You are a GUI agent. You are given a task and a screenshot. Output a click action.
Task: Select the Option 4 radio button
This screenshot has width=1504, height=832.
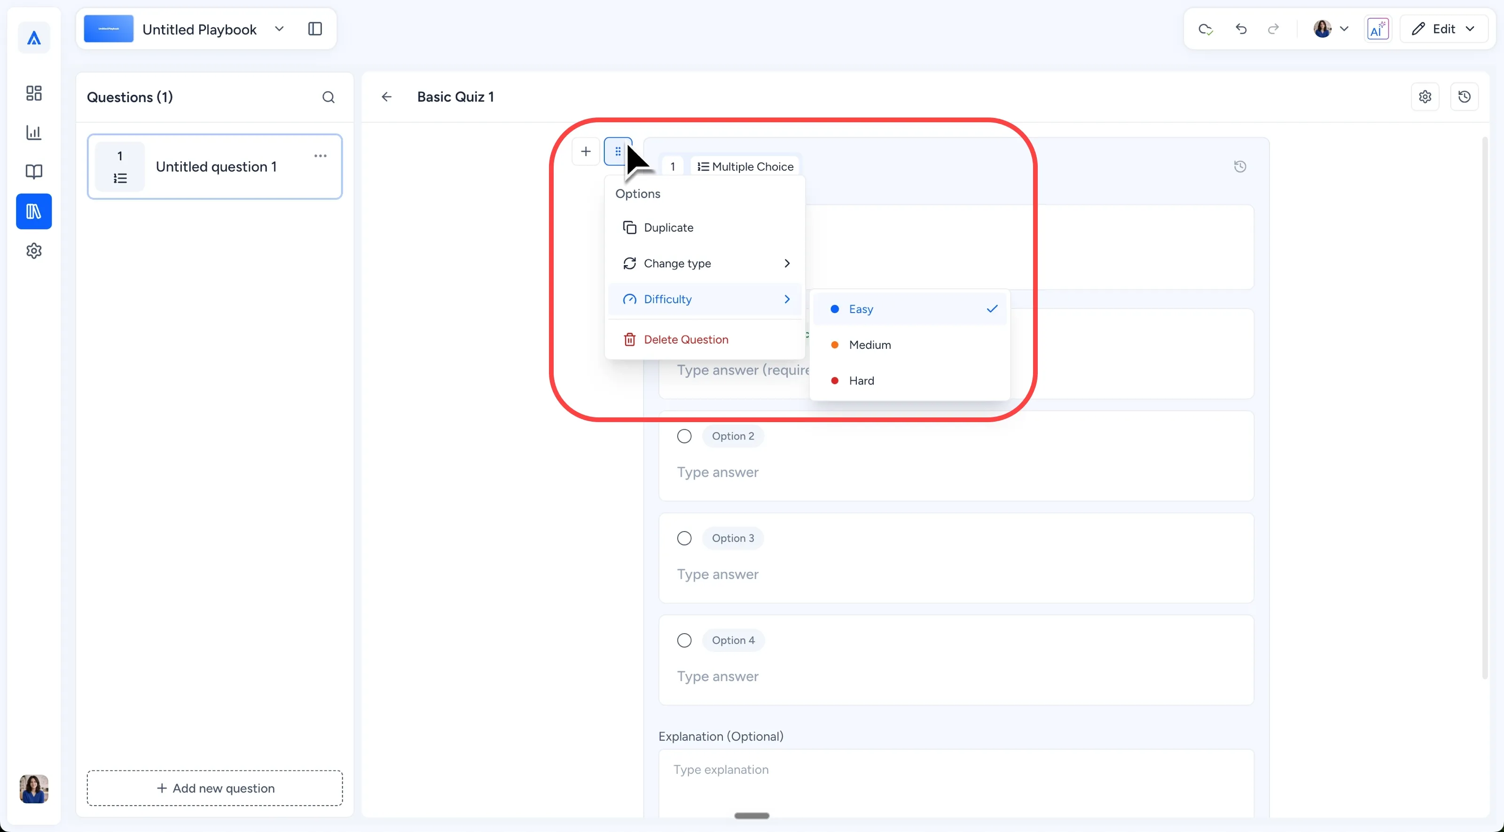pyautogui.click(x=684, y=641)
